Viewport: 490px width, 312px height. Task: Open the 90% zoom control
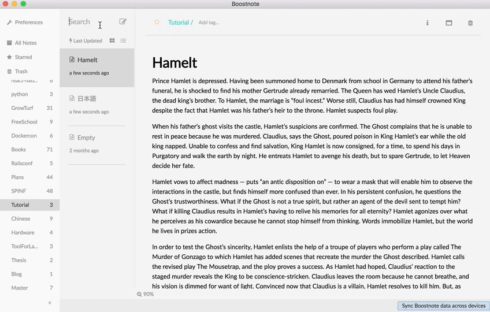point(145,294)
